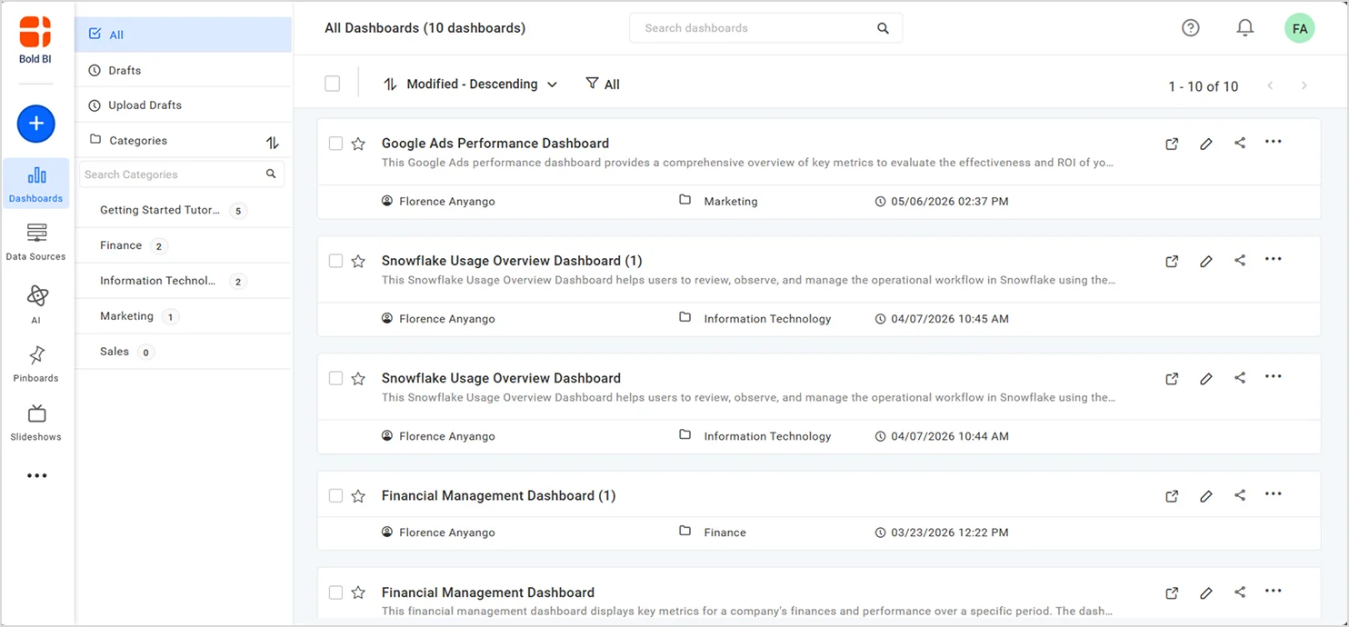The height and width of the screenshot is (627, 1349).
Task: Go to next page arrow
Action: (1304, 85)
